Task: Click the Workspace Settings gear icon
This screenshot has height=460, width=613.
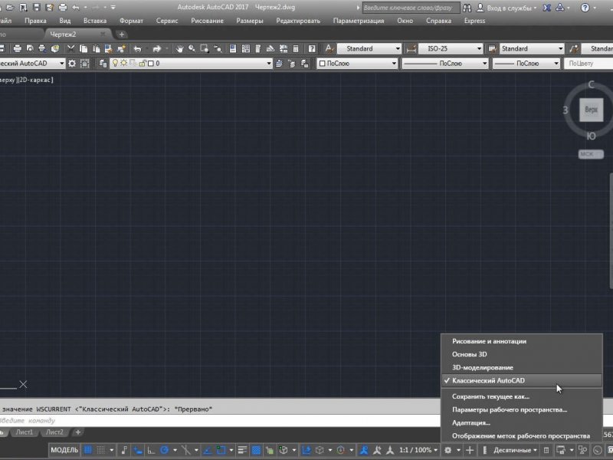Action: 72,64
